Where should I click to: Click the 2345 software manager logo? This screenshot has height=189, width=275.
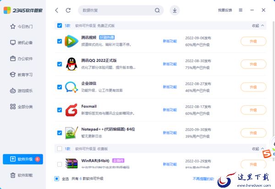click(x=23, y=11)
